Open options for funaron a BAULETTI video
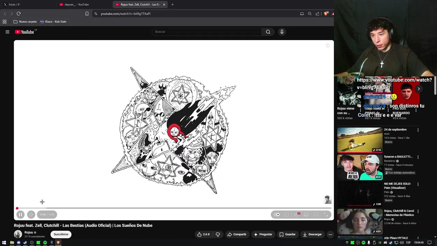437x246 pixels. (418, 157)
